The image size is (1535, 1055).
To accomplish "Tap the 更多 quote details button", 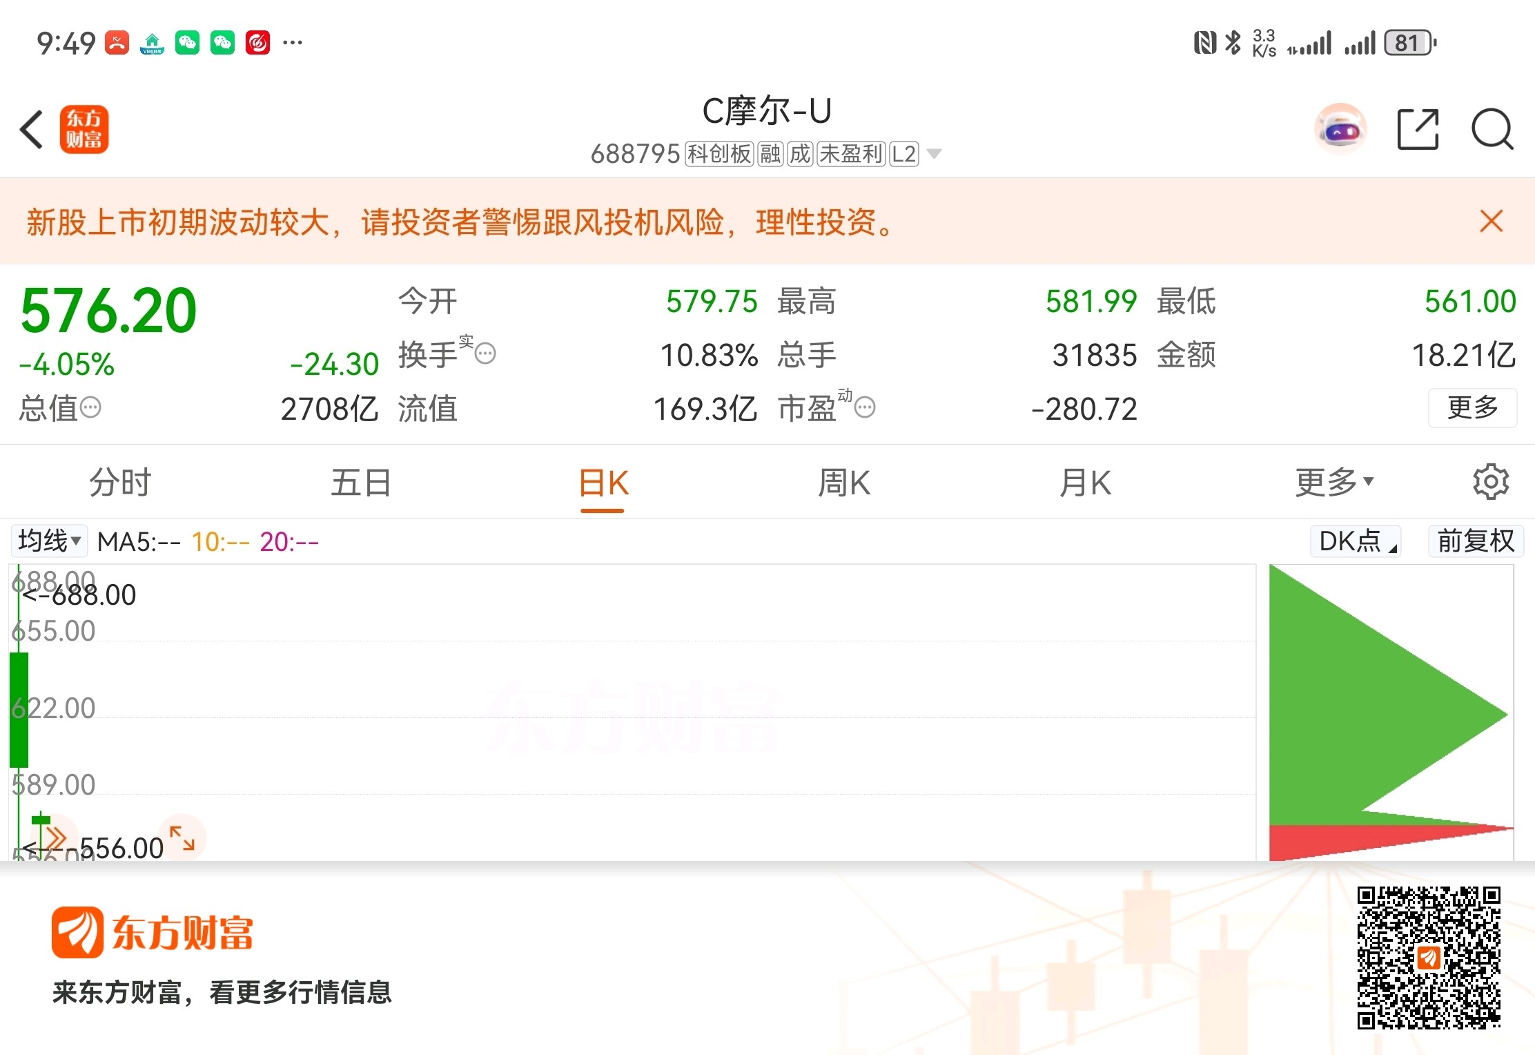I will click(x=1472, y=408).
